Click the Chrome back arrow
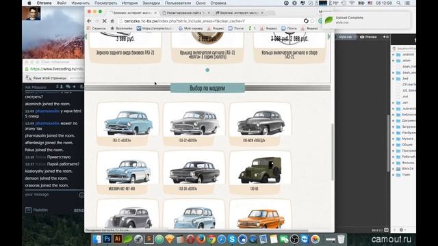The image size is (438, 246). coord(89,21)
